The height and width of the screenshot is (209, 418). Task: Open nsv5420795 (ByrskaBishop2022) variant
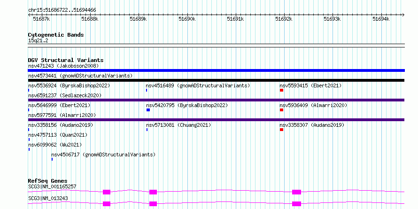click(x=187, y=105)
